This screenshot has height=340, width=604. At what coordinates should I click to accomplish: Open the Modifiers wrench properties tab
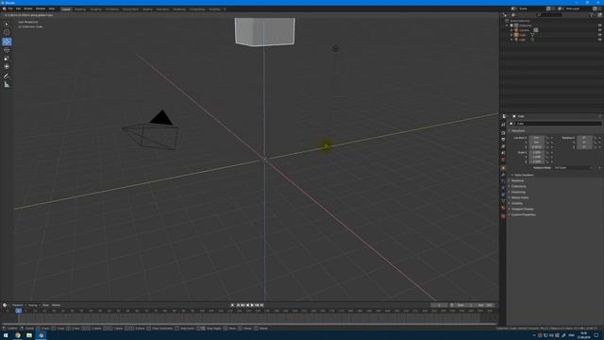click(x=503, y=175)
